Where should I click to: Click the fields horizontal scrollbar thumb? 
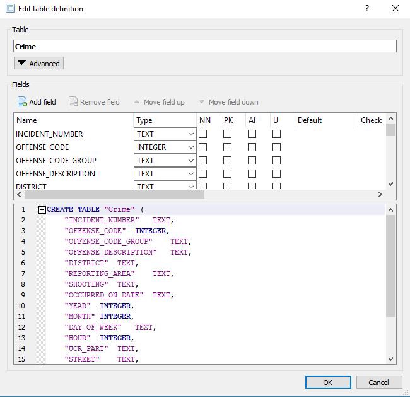[x=114, y=194]
